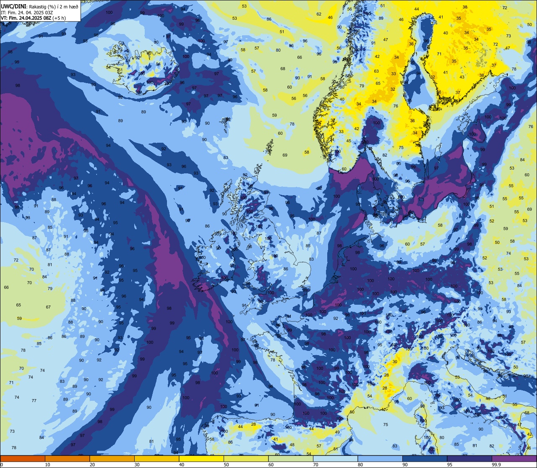537x468 pixels.
Task: Pick the light blue 80–90 legend swatch
Action: (380, 459)
